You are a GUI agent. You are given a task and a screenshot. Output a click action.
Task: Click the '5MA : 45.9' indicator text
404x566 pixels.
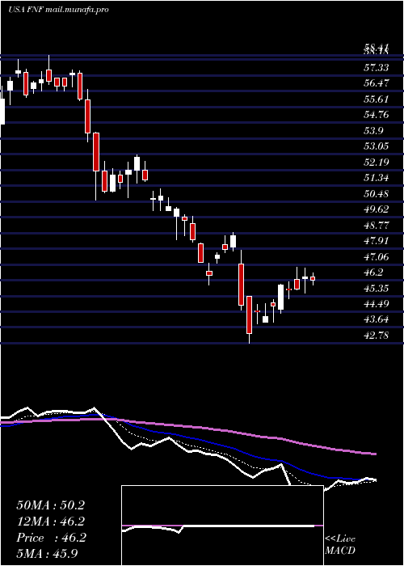[47, 554]
